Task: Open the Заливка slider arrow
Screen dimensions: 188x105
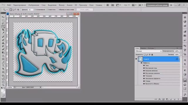Action: click(180, 55)
